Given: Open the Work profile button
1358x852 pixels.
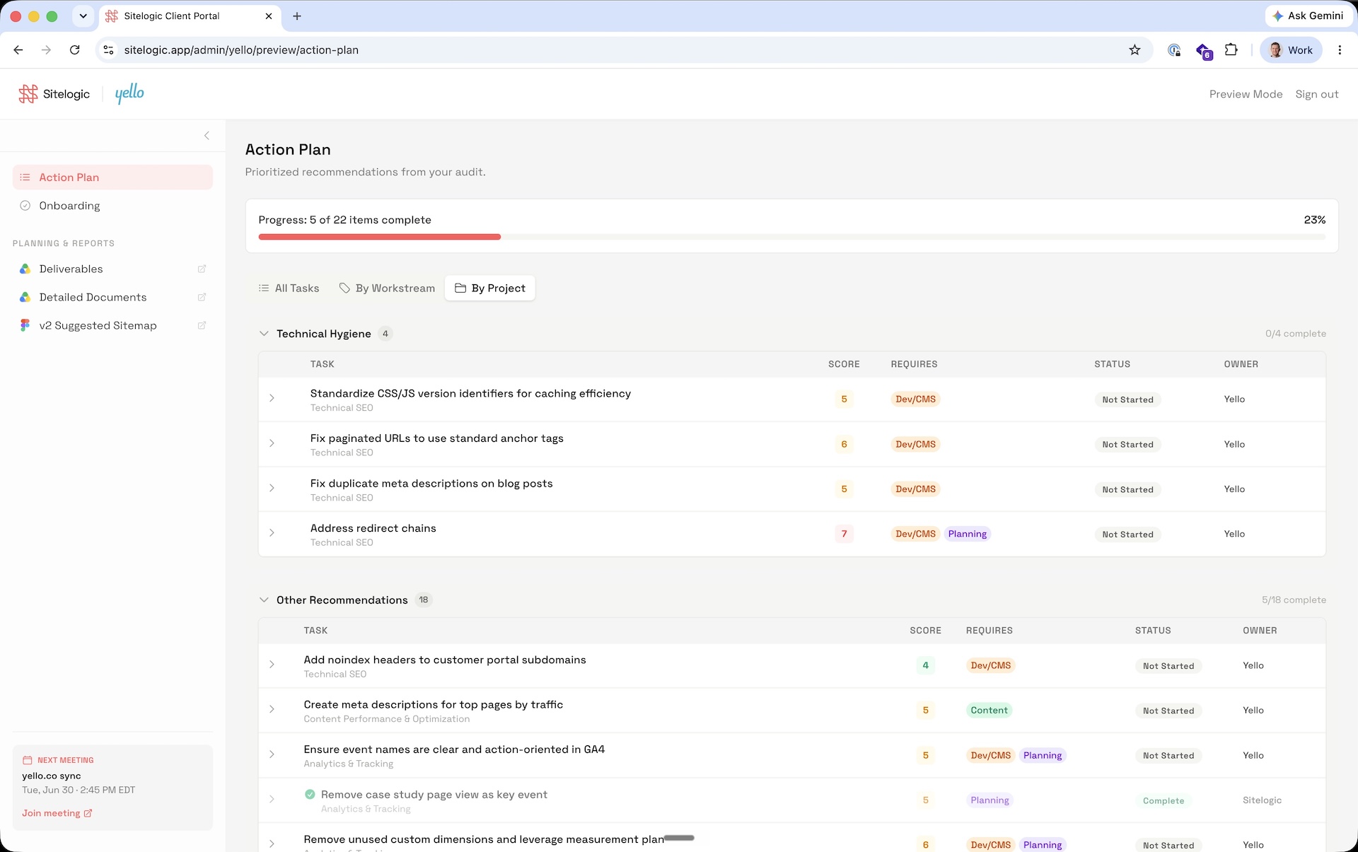Looking at the screenshot, I should point(1292,49).
